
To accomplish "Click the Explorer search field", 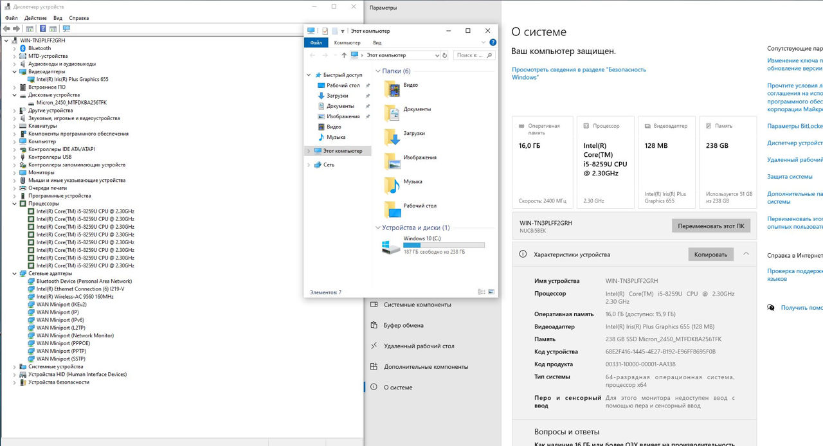I will tap(473, 55).
